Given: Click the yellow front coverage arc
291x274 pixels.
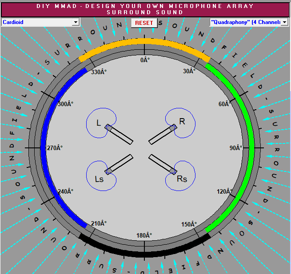Looking at the screenshot, I should [x=144, y=41].
